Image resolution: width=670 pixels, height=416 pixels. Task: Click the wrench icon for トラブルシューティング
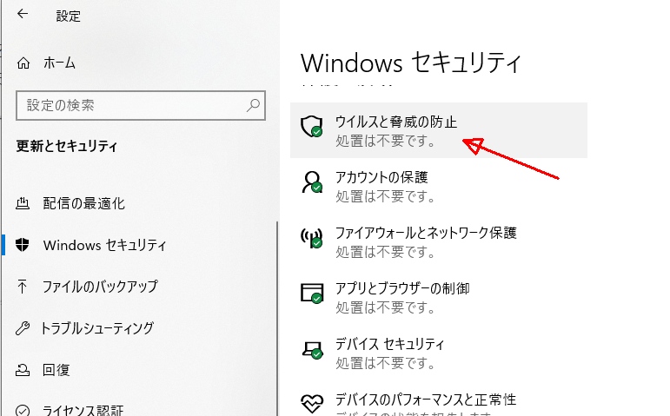[23, 328]
